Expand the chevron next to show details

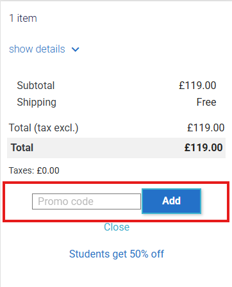point(76,49)
